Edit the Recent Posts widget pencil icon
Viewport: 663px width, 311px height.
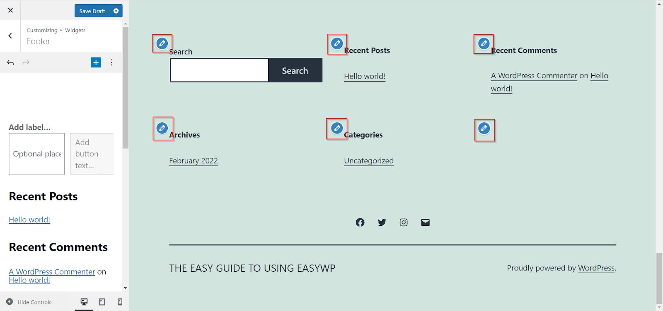click(337, 43)
